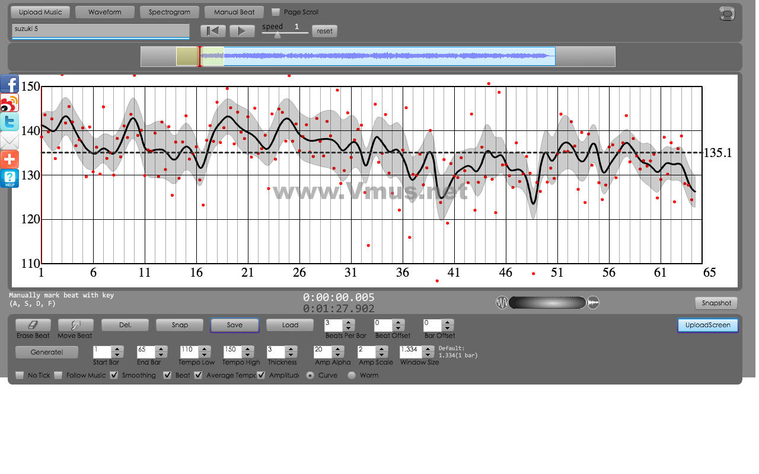
Task: Share via the Facebook icon
Action: click(9, 84)
